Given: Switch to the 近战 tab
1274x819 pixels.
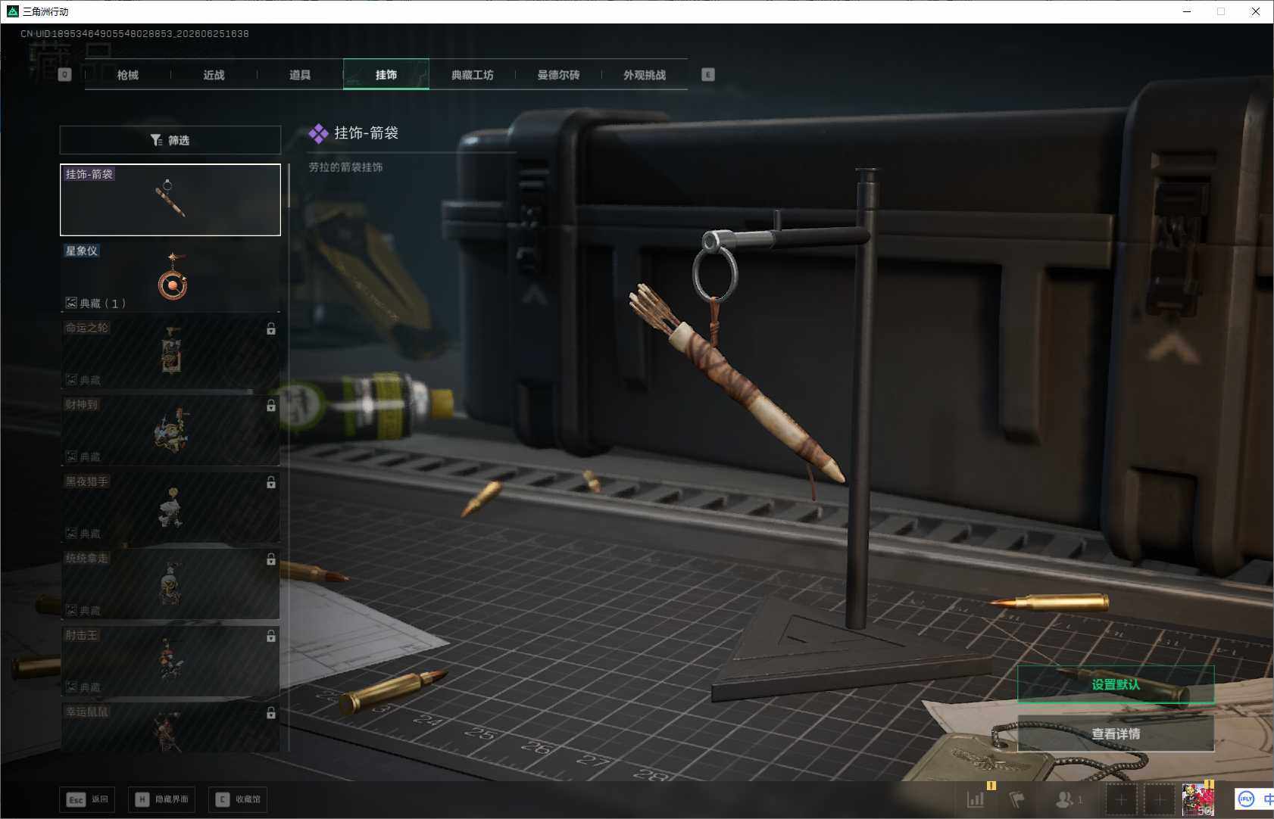Looking at the screenshot, I should pyautogui.click(x=214, y=75).
